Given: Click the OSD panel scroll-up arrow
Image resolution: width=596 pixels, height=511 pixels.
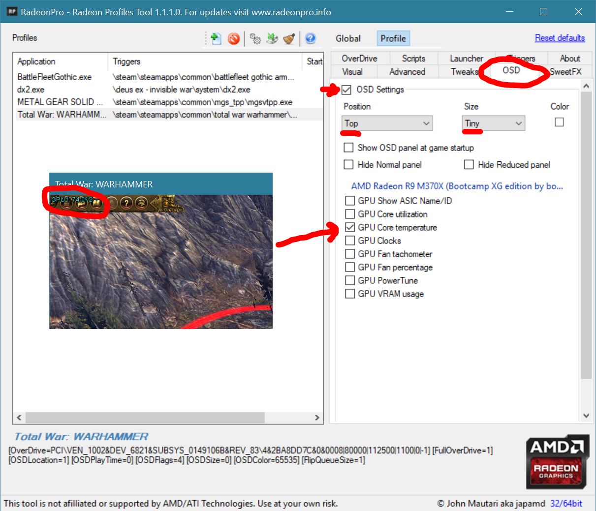Looking at the screenshot, I should (x=586, y=86).
